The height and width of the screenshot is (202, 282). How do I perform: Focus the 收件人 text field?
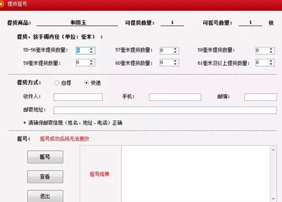(x=77, y=97)
